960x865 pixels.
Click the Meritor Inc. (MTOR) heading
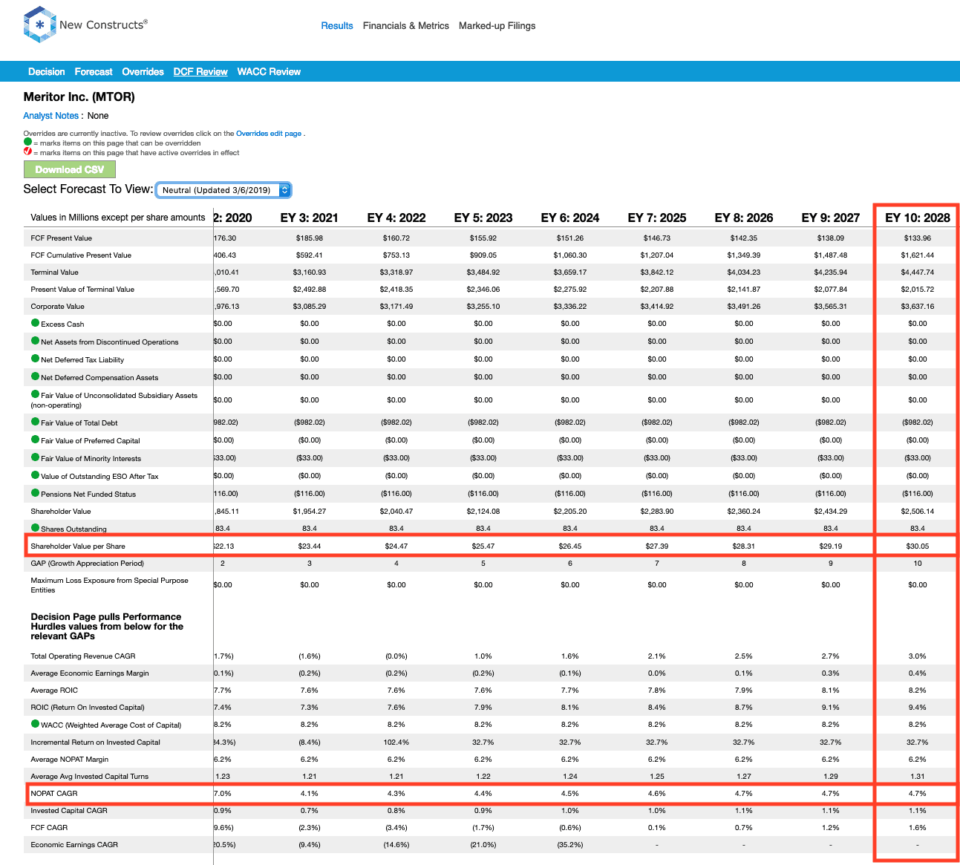79,97
